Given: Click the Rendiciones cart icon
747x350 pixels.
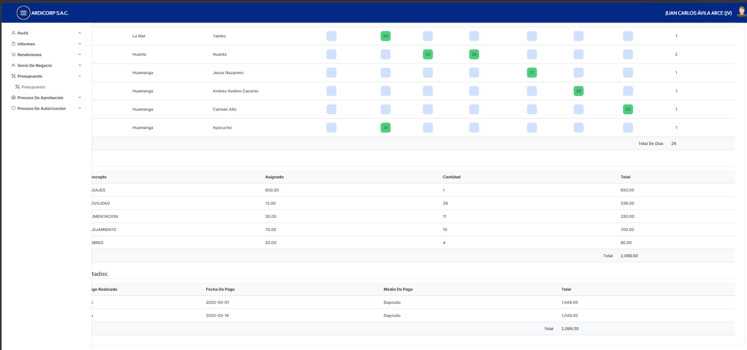Looking at the screenshot, I should pyautogui.click(x=14, y=55).
